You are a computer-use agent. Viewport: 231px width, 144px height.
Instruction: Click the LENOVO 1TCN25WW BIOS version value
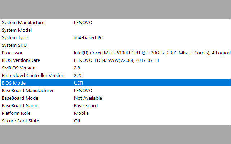click(x=117, y=60)
